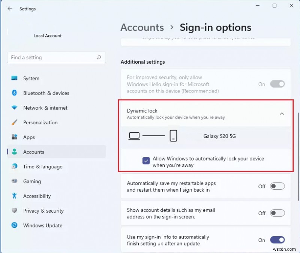Screen dimensions: 300x253
Task: Navigate to Accounts via the breadcrumb
Action: tap(142, 27)
